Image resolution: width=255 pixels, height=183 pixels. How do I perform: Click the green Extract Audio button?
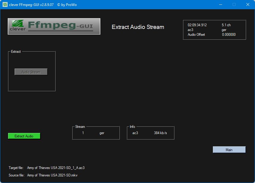24,136
